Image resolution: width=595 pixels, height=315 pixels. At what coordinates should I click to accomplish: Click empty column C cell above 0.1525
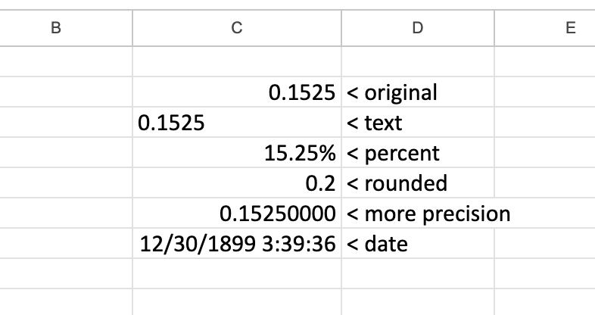(237, 62)
